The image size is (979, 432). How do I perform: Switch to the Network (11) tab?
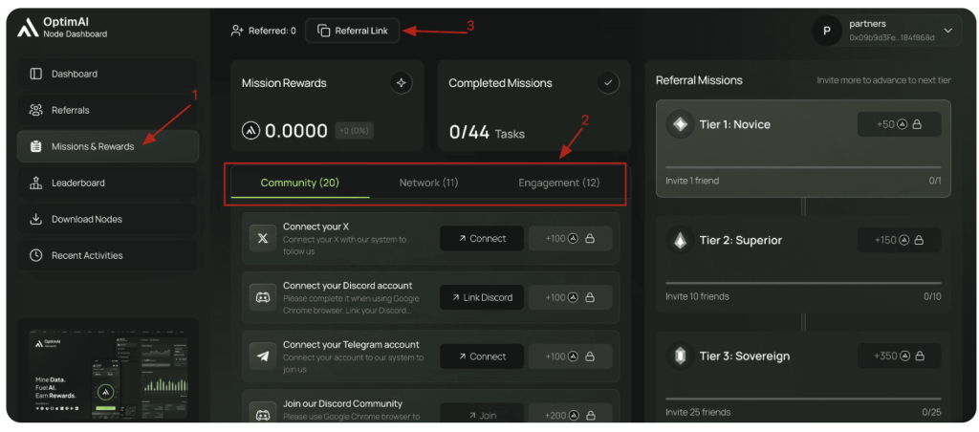(428, 183)
